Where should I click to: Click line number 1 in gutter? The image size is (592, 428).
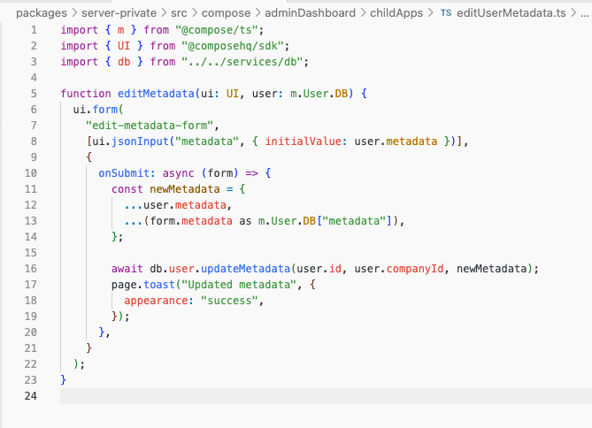(34, 30)
